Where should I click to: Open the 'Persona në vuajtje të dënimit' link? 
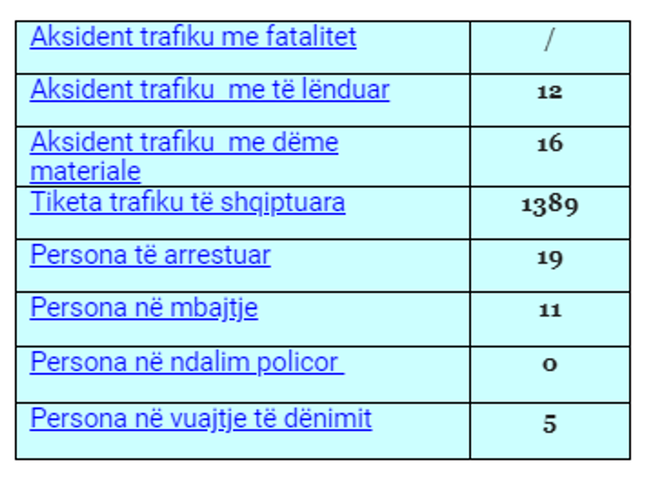pyautogui.click(x=201, y=419)
